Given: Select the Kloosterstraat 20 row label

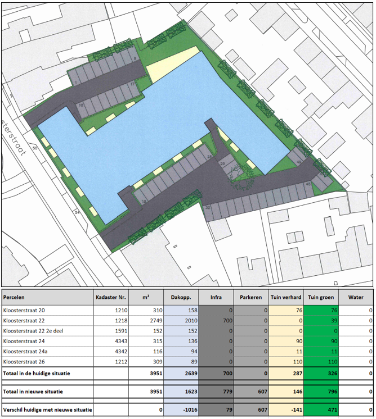Looking at the screenshot, I should 24,311.
